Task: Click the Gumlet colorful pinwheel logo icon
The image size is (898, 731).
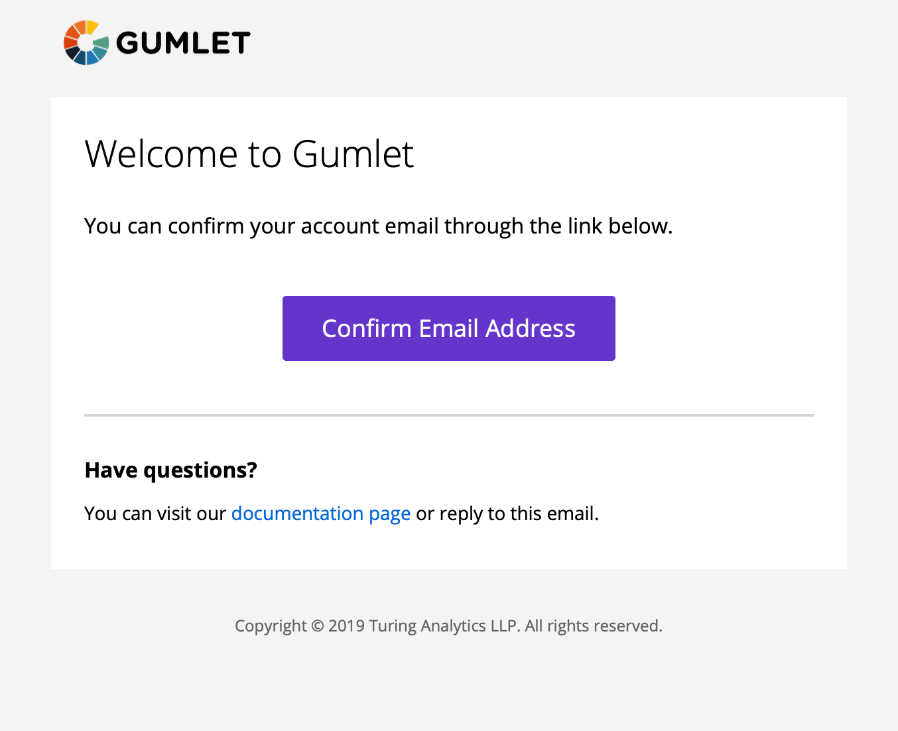Action: pos(86,42)
